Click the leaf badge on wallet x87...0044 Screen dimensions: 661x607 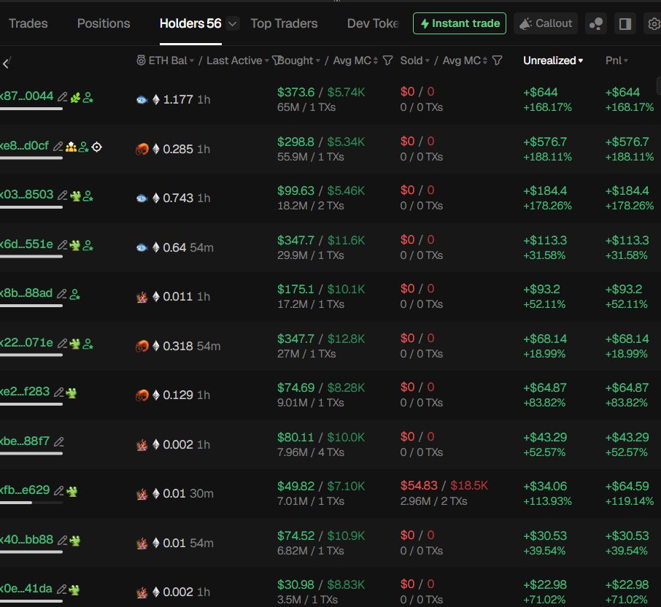(x=75, y=98)
